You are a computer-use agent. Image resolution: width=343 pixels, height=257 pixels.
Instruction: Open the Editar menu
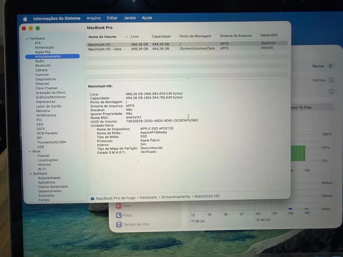pos(112,18)
